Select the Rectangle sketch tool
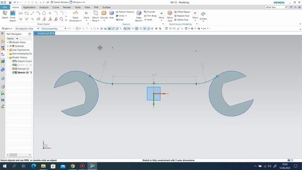302x170 pixels. [26, 13]
